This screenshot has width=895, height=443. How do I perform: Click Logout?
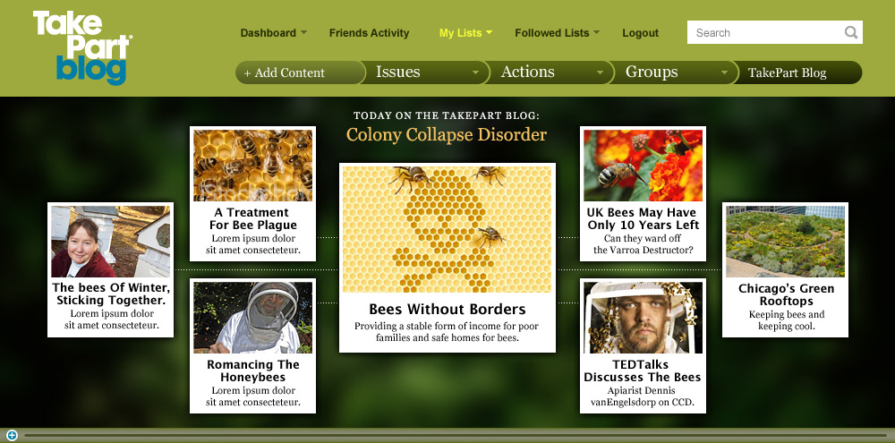click(x=641, y=33)
